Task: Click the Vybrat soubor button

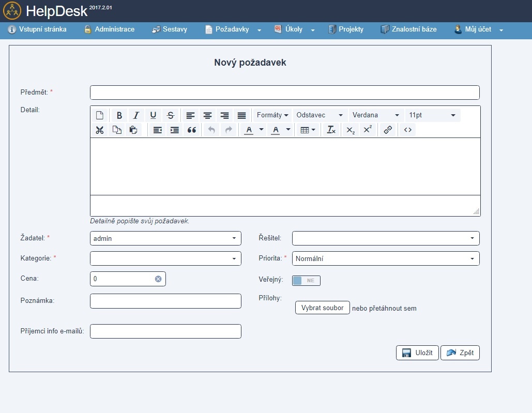Action: click(x=323, y=308)
